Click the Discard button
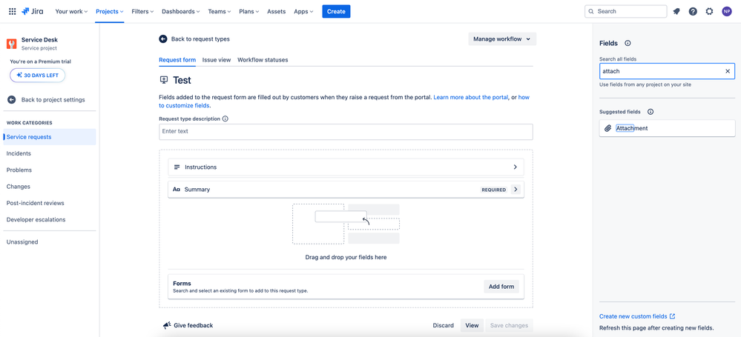This screenshot has width=741, height=337. coord(444,325)
